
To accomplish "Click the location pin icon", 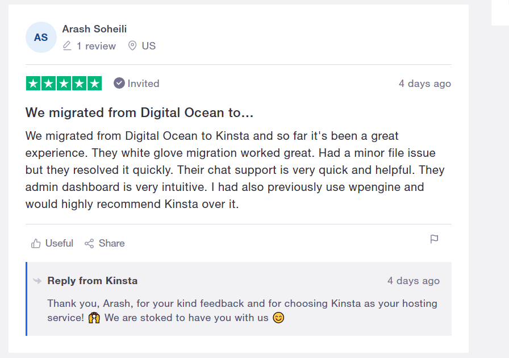I will 132,46.
